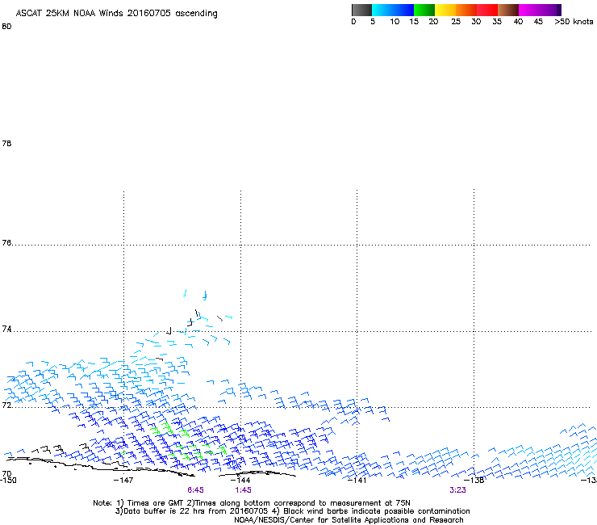
Task: Click the longitude label -147
Action: pyautogui.click(x=123, y=480)
